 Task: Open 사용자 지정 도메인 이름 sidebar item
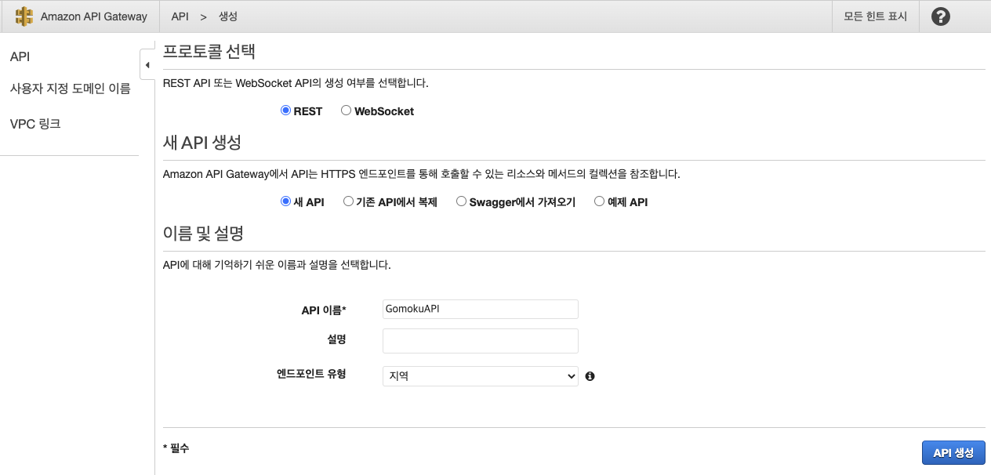tap(70, 89)
